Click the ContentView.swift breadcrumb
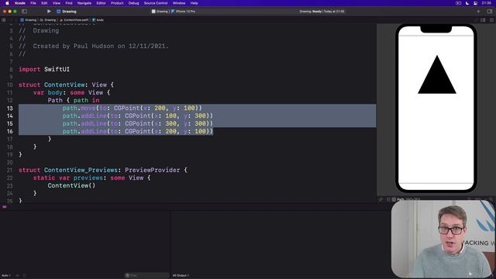The height and width of the screenshot is (279, 496). [x=74, y=20]
